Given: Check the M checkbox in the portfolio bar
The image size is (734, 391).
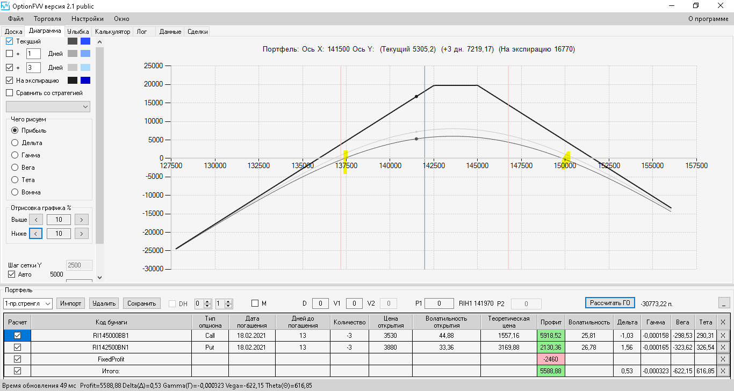Looking at the screenshot, I should 255,303.
